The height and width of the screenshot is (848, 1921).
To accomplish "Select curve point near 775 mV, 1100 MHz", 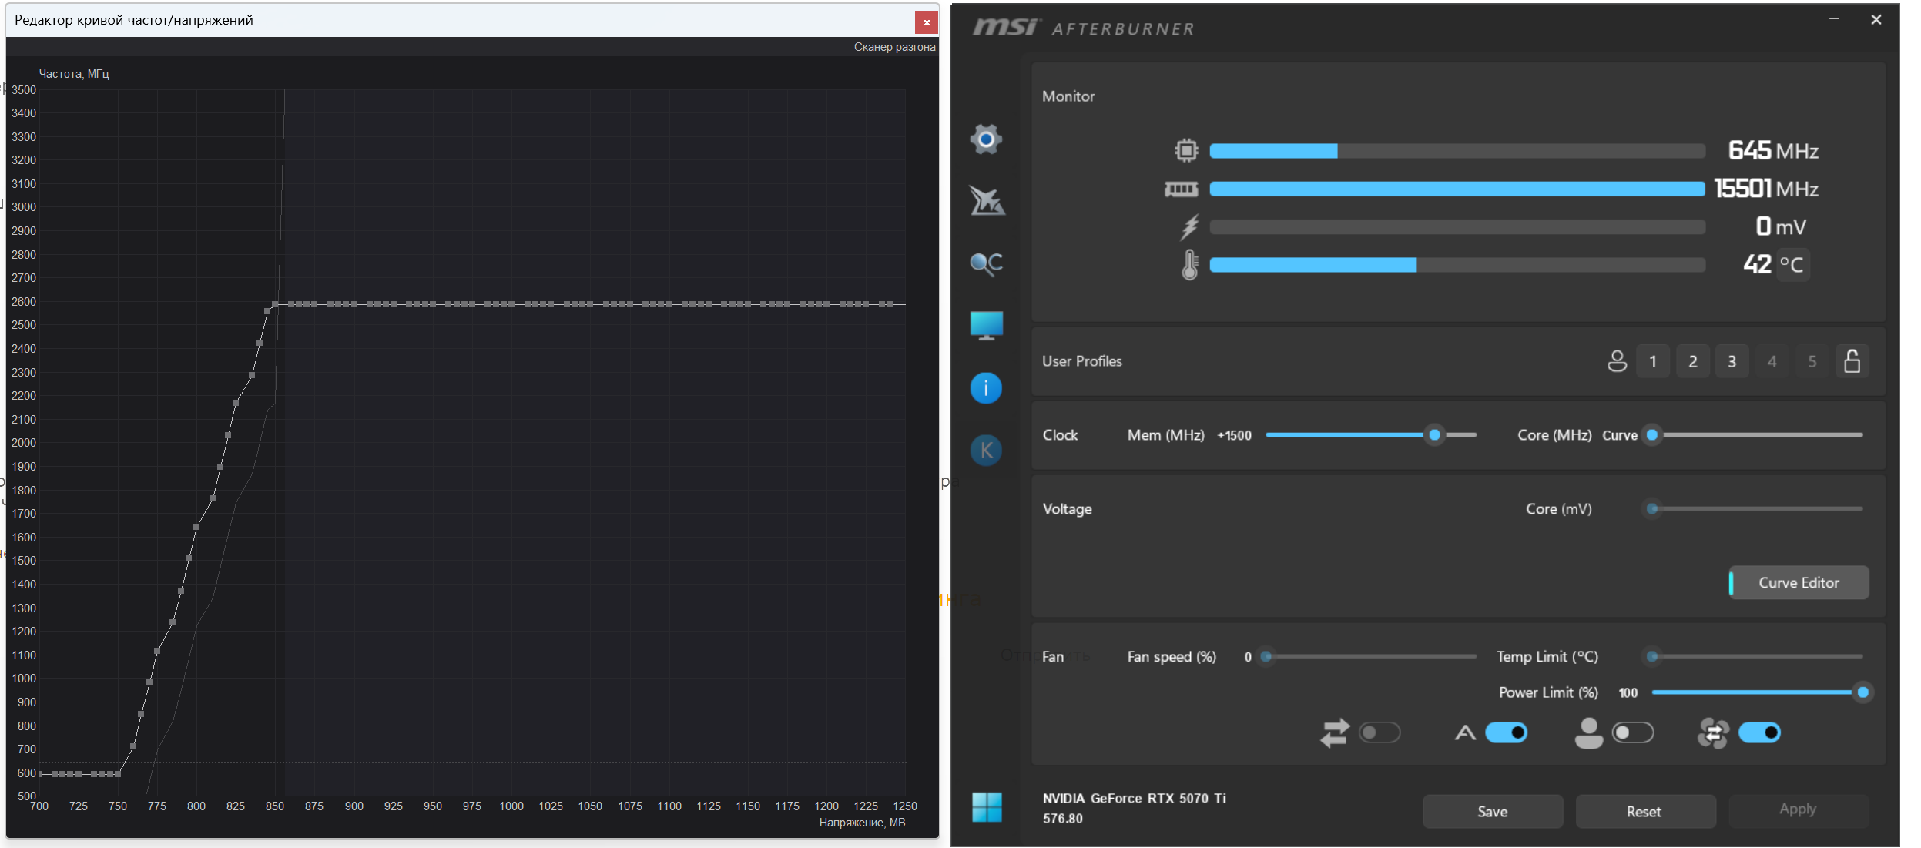I will (157, 651).
